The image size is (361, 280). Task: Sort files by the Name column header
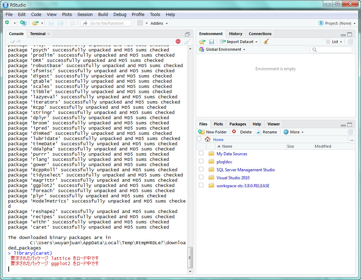click(x=251, y=146)
